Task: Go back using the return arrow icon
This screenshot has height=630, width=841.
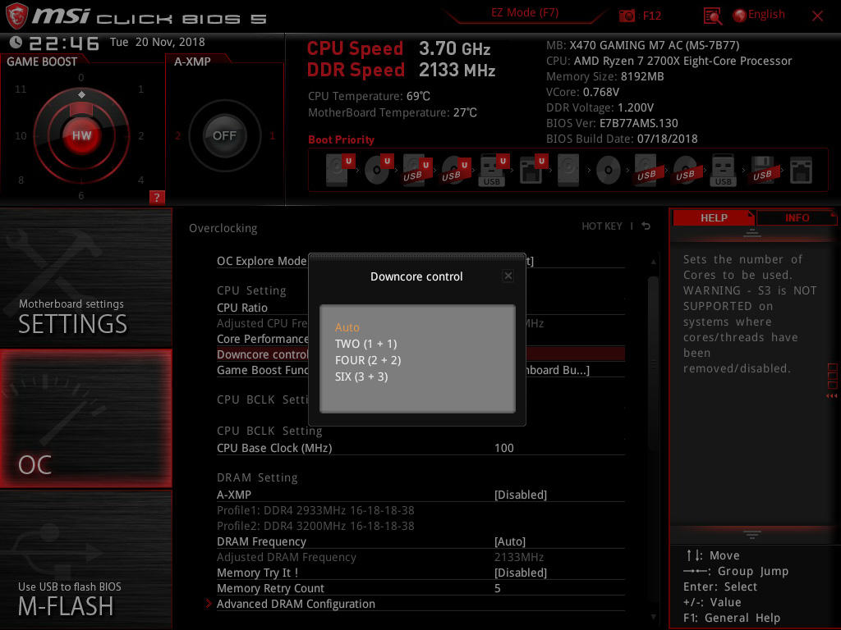Action: pos(646,226)
